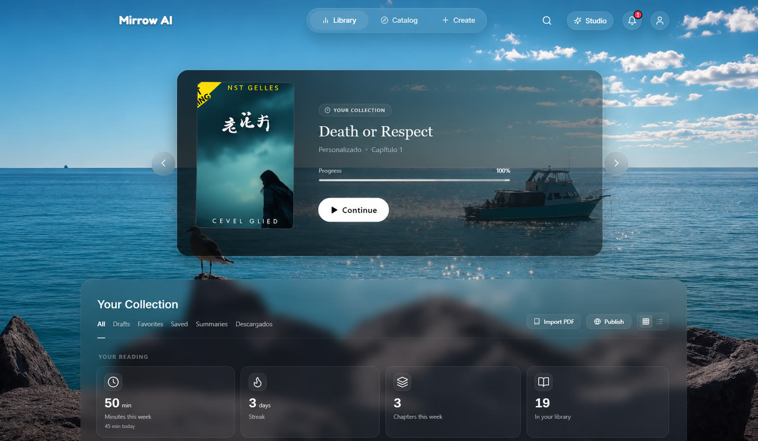
Task: Go to the next carousel item
Action: tap(616, 163)
